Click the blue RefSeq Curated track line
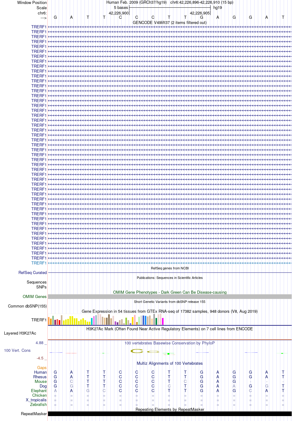Viewport: 292px width, 421px height. [x=170, y=272]
